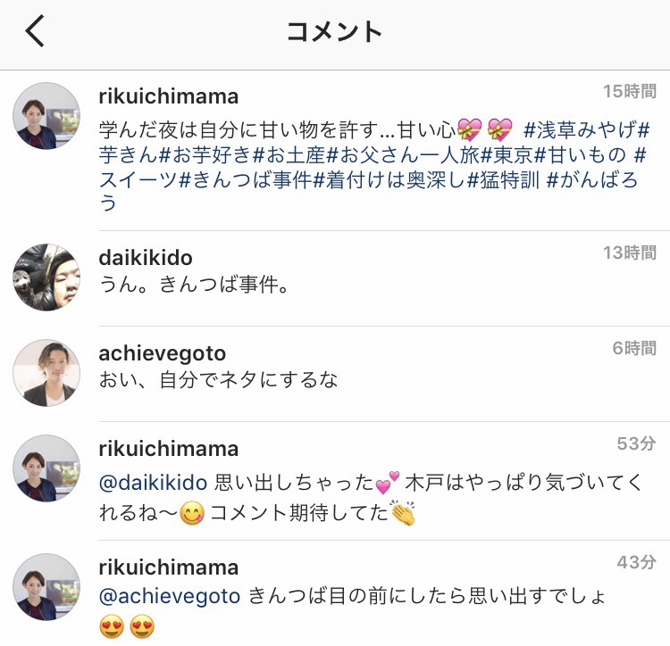Open the achievegoto username
This screenshot has width=670, height=646.
[162, 353]
